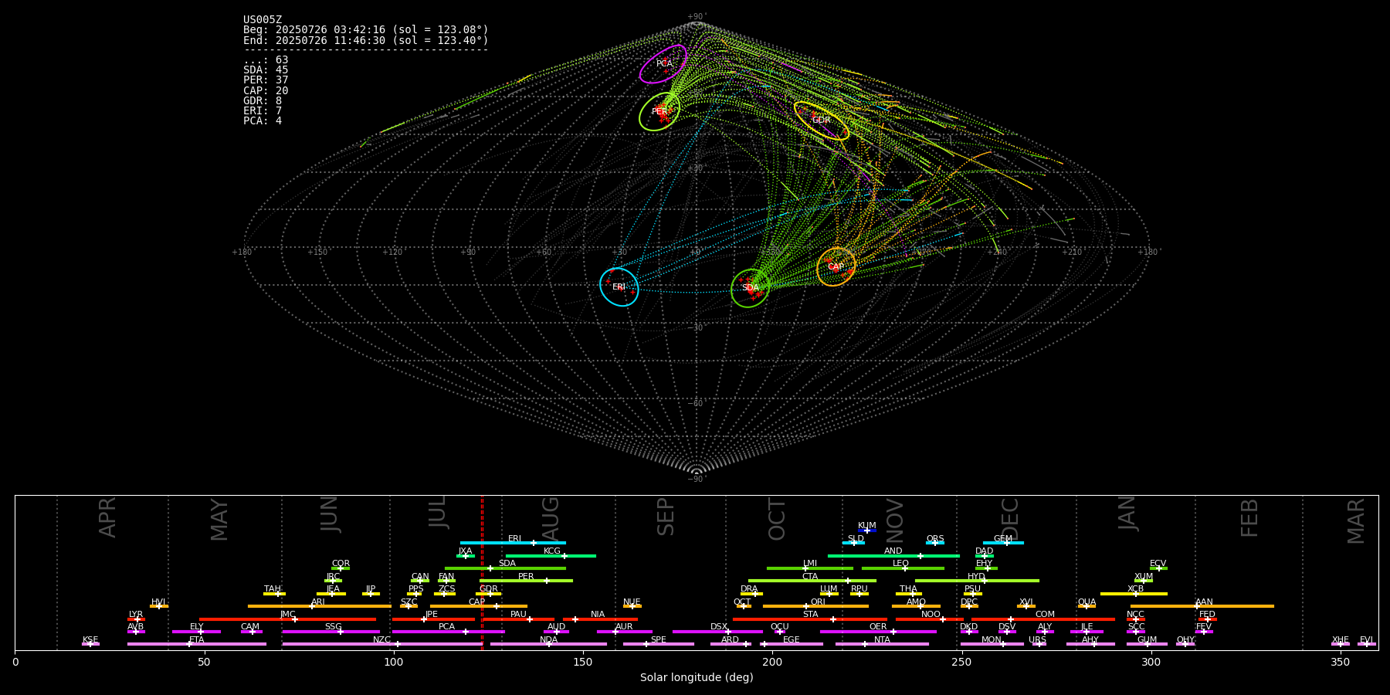The image size is (1390, 695).
Task: Click the EVI shower label in timeline
Action: click(x=1366, y=639)
